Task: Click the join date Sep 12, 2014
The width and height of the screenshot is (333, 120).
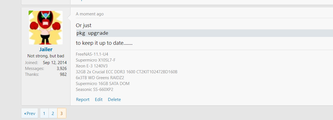Action: (55, 62)
